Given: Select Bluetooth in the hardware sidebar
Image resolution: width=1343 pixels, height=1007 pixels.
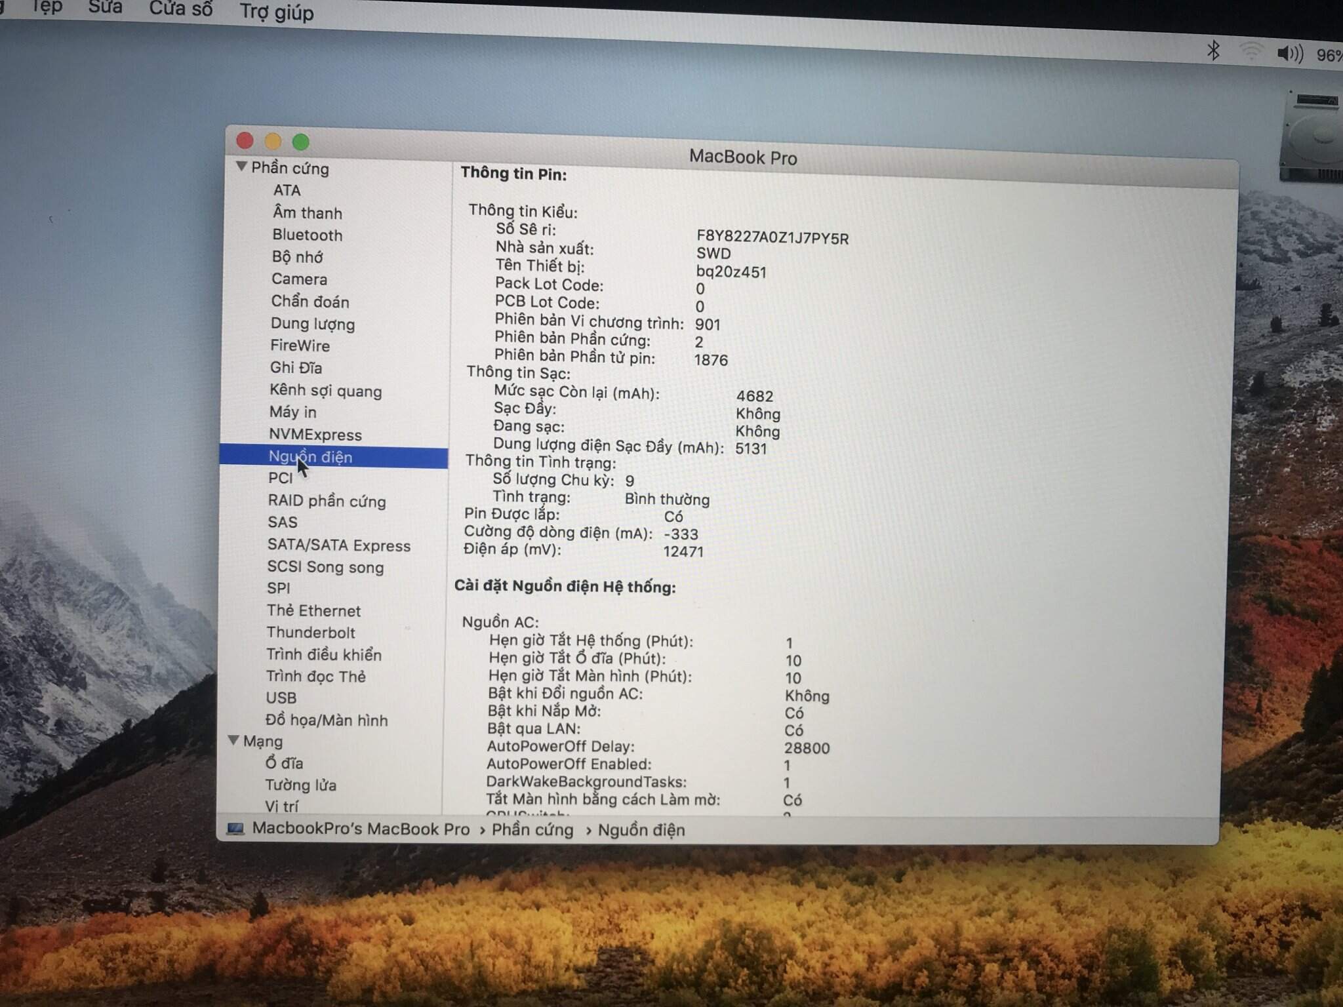Looking at the screenshot, I should tap(307, 235).
